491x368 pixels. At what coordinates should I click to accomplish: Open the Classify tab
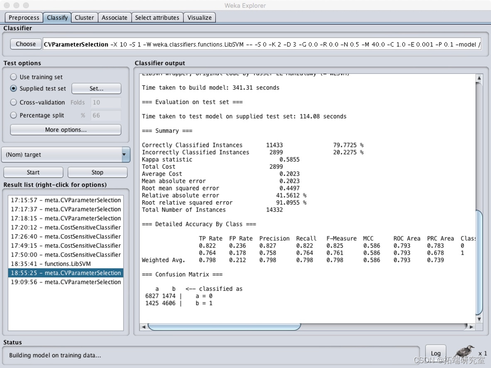57,17
